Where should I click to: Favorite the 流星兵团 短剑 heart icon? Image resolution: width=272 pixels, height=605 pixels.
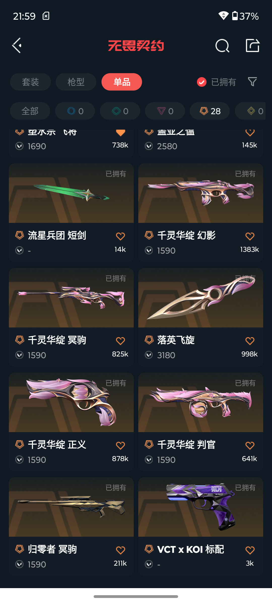pyautogui.click(x=120, y=236)
